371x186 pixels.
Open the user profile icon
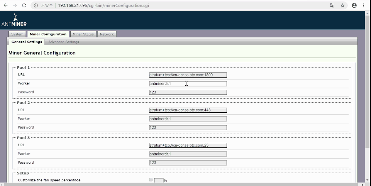354,5
